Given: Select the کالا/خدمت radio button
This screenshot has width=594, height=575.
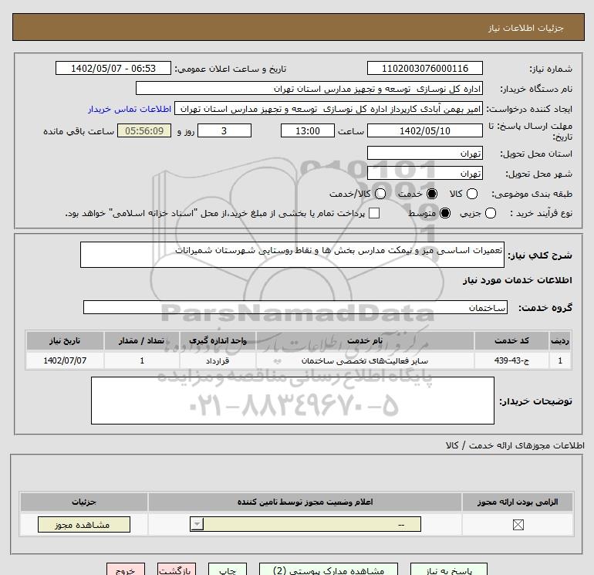Looking at the screenshot, I should tap(380, 194).
